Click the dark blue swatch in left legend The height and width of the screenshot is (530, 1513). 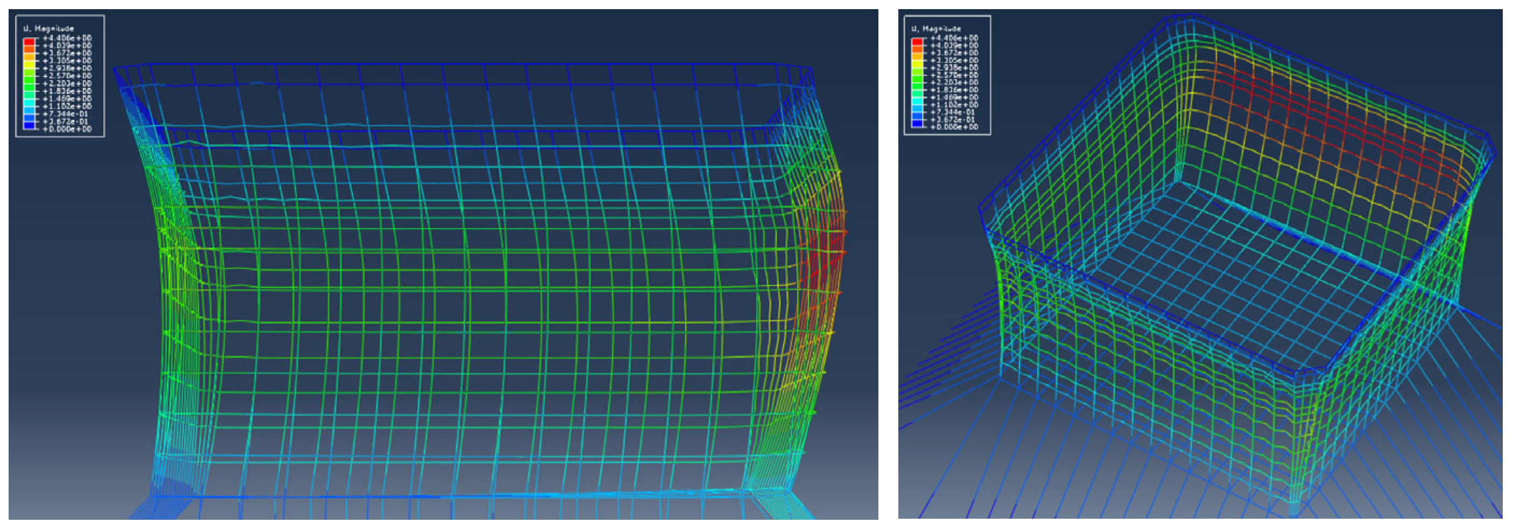click(x=29, y=125)
